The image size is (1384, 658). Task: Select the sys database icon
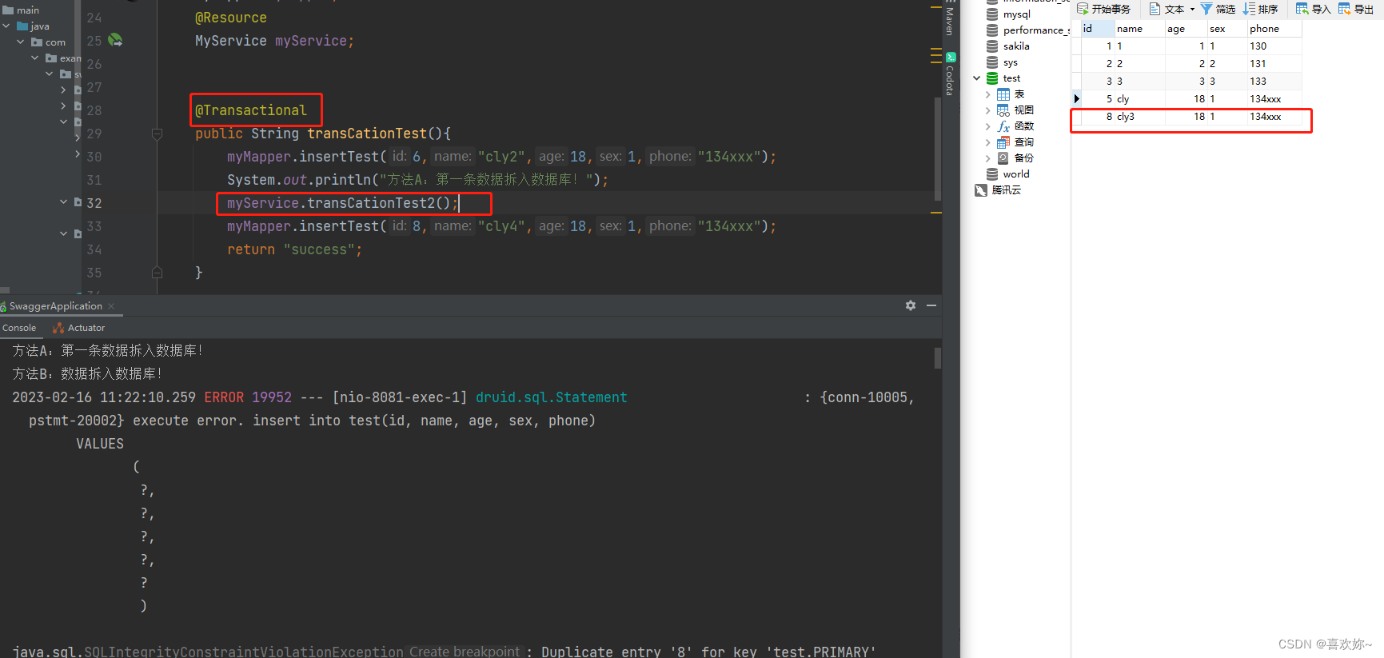(992, 62)
